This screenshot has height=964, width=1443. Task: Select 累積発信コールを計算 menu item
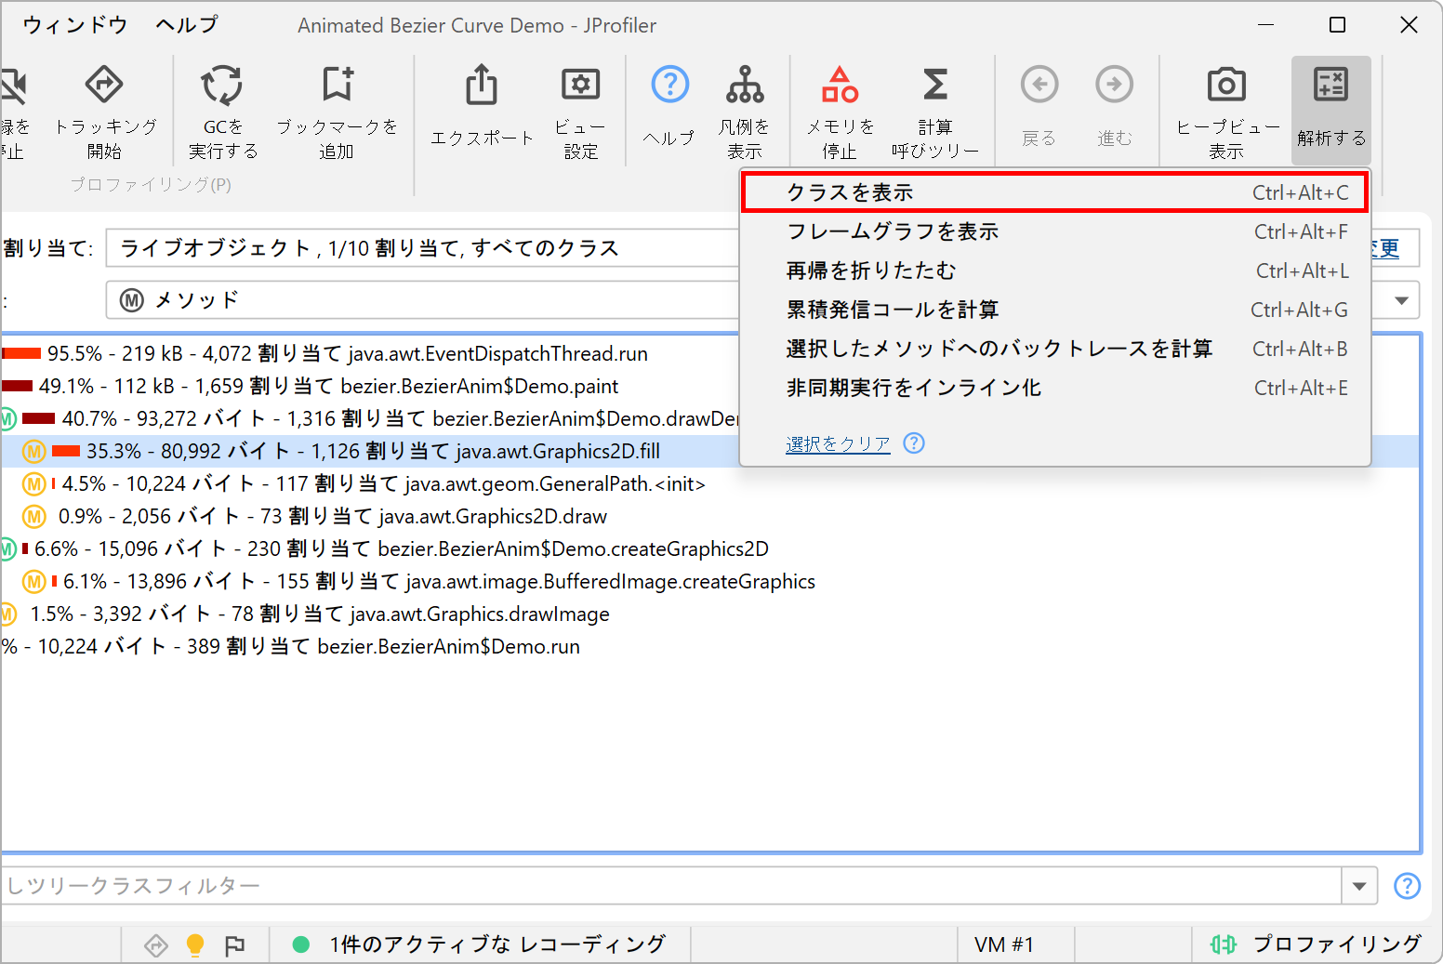tap(1053, 310)
